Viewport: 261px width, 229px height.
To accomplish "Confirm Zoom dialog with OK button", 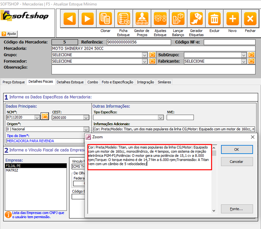I will (x=237, y=149).
